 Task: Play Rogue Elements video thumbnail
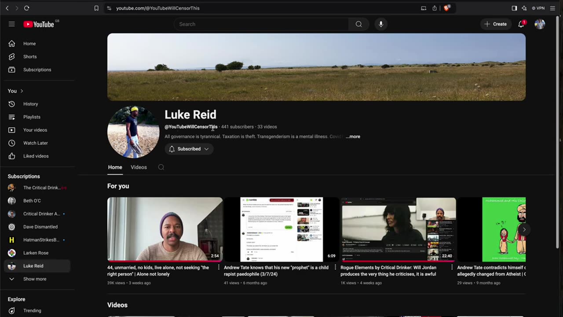[398, 229]
